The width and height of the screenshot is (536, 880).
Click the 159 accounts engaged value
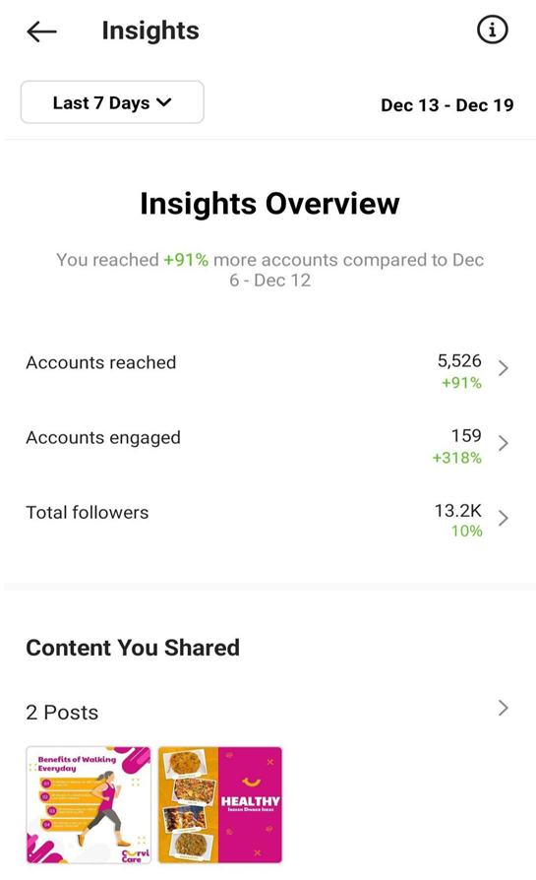466,435
